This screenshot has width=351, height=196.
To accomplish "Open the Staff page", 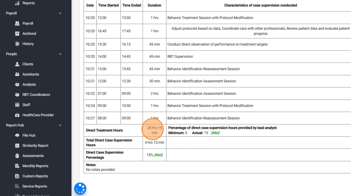I will (26, 105).
